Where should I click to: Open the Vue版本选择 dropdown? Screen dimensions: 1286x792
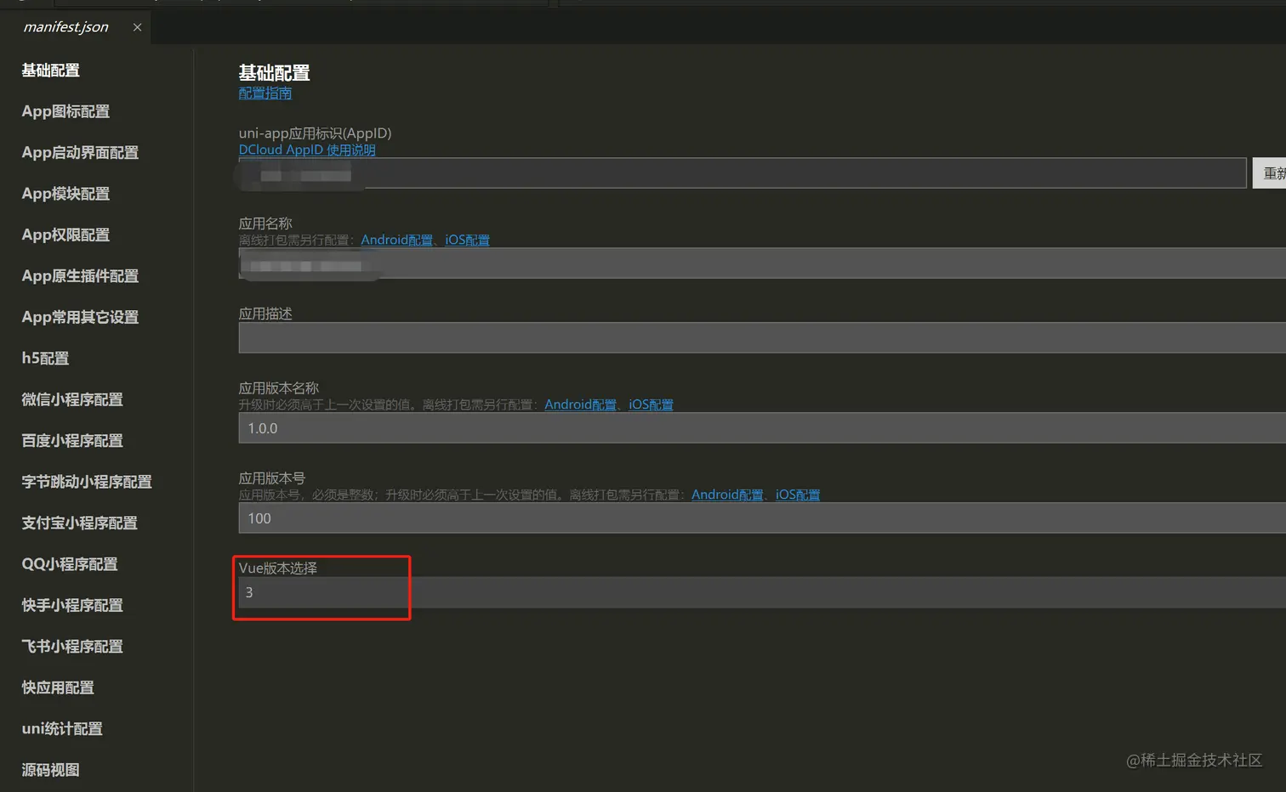tap(762, 592)
